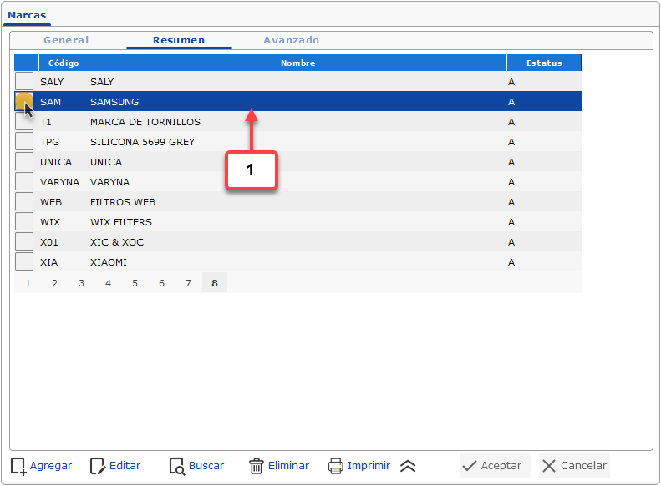Click the Editar pencil icon
The height and width of the screenshot is (486, 661).
point(98,466)
